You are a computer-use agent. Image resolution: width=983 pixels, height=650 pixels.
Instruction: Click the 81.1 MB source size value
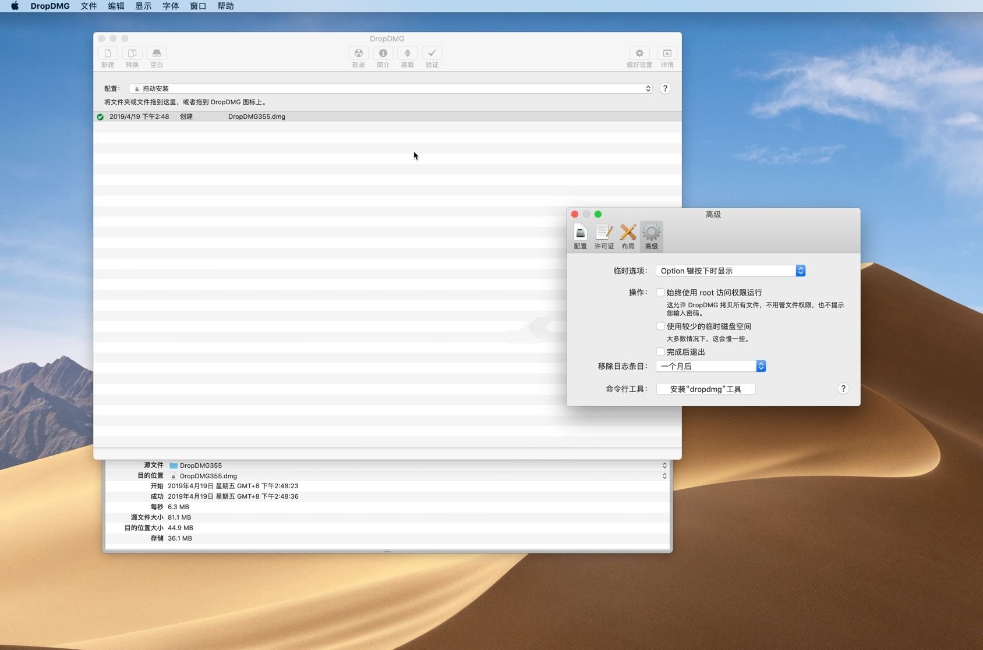pos(179,517)
